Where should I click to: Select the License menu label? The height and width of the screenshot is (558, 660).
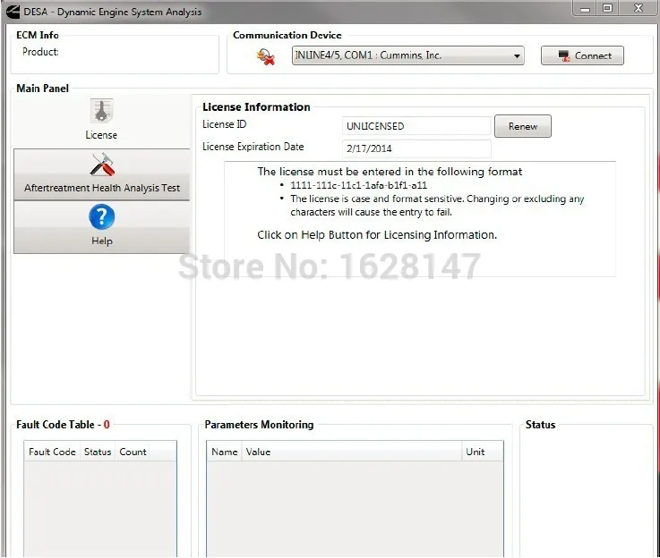click(x=101, y=135)
